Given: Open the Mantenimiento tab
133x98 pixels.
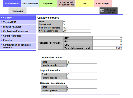Looking at the screenshot, I should point(12,4).
